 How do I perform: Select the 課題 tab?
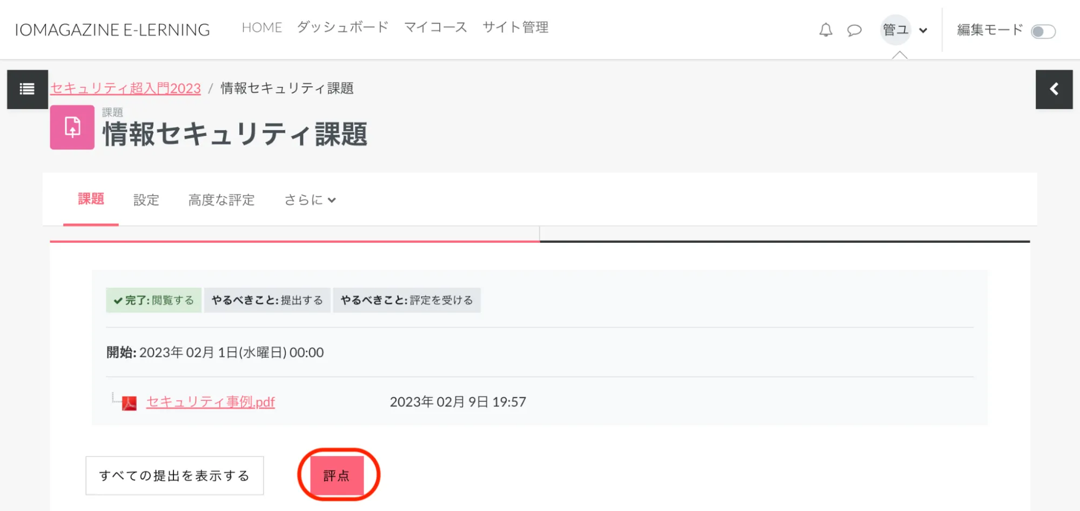pos(91,199)
